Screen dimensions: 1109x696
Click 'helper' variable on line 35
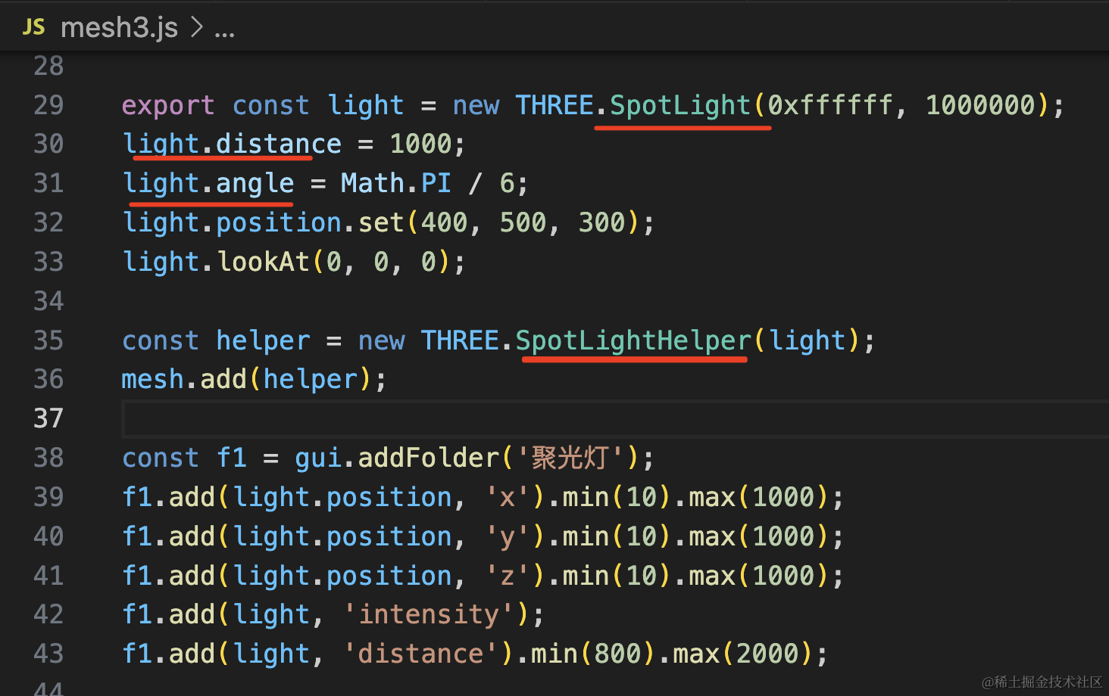pos(263,341)
